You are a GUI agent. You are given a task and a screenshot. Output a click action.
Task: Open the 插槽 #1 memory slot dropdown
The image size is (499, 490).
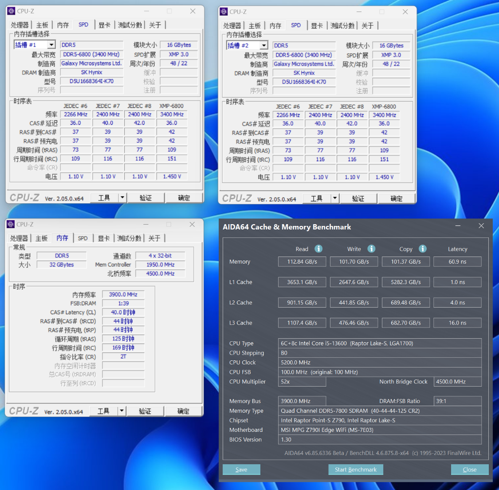pos(51,45)
